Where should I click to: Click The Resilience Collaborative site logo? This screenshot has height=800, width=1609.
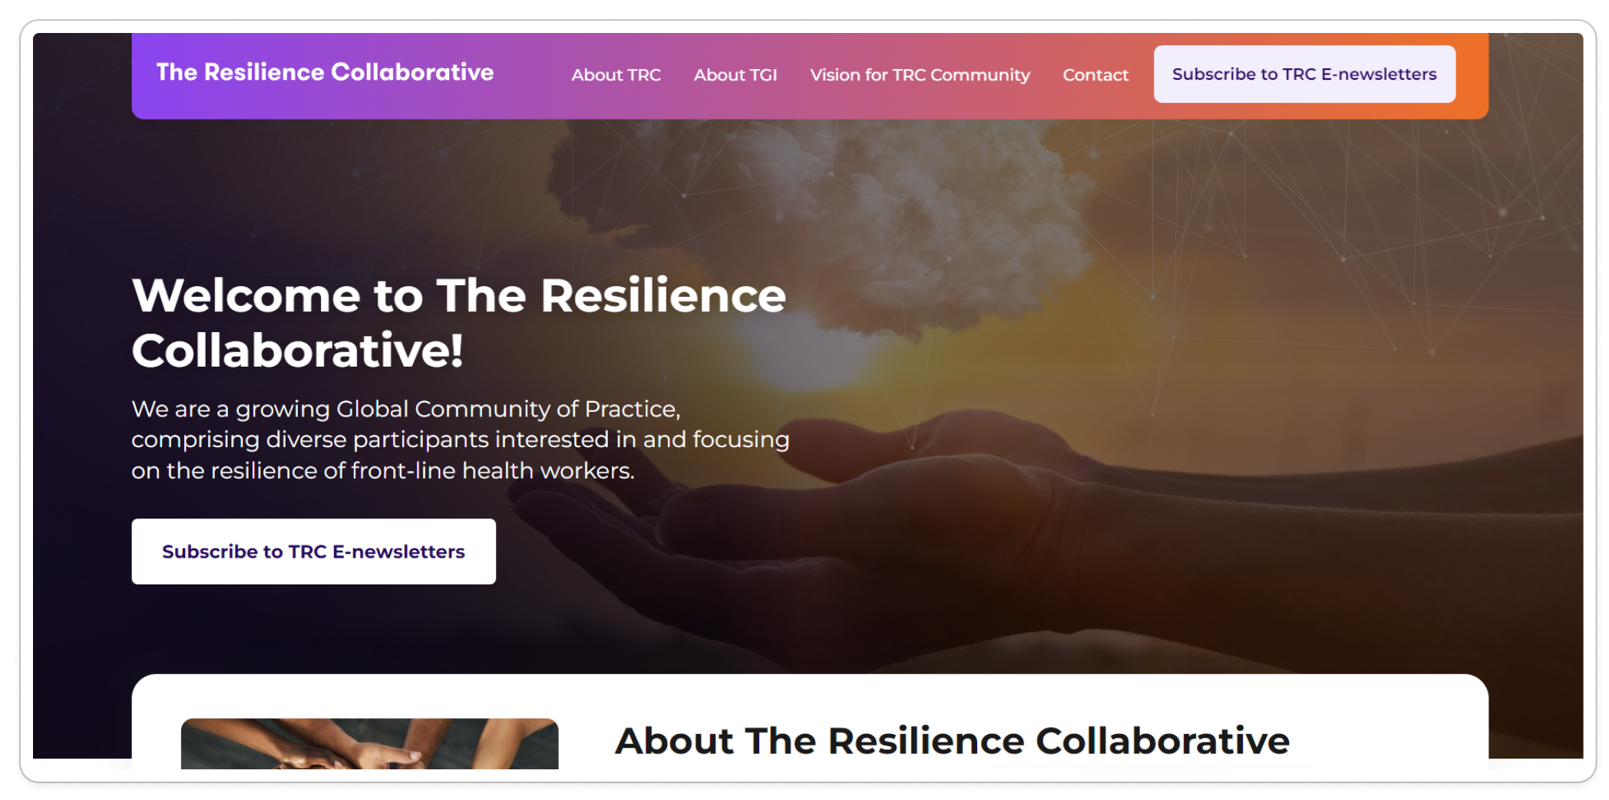325,72
